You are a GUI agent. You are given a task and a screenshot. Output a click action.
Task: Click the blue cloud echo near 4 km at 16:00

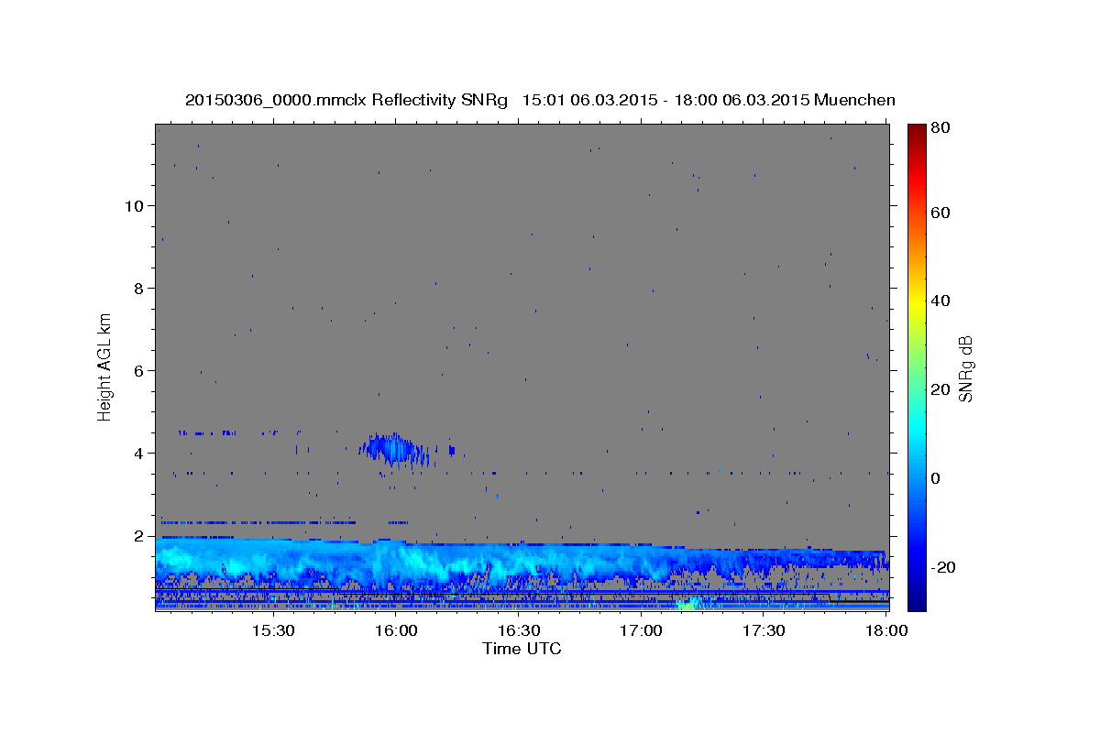tap(394, 449)
